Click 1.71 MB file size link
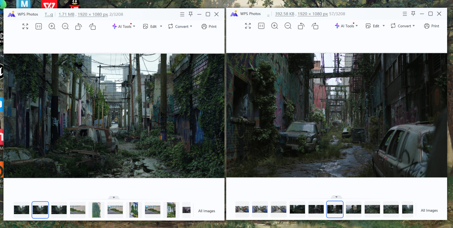The image size is (453, 228). click(67, 14)
